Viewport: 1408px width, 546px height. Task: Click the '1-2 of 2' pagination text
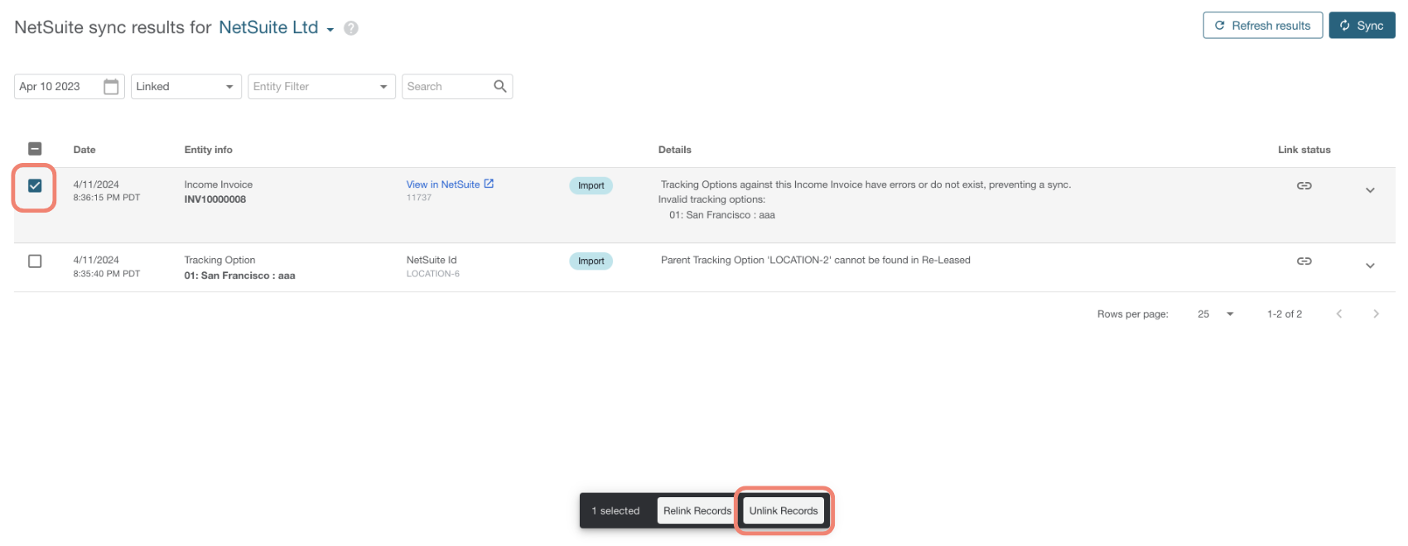[x=1285, y=314]
